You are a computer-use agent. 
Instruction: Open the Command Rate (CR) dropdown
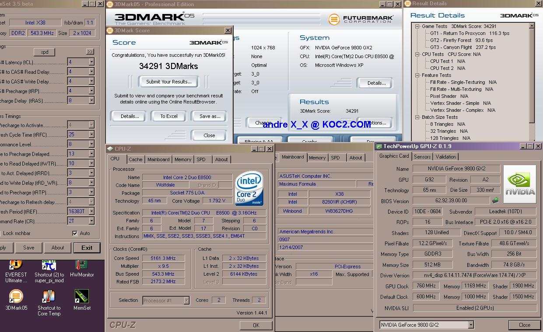click(91, 221)
